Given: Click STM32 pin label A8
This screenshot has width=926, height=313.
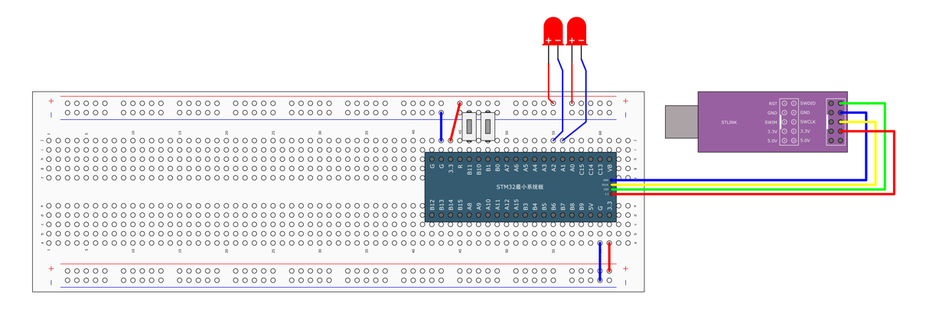Looking at the screenshot, I should (x=469, y=206).
